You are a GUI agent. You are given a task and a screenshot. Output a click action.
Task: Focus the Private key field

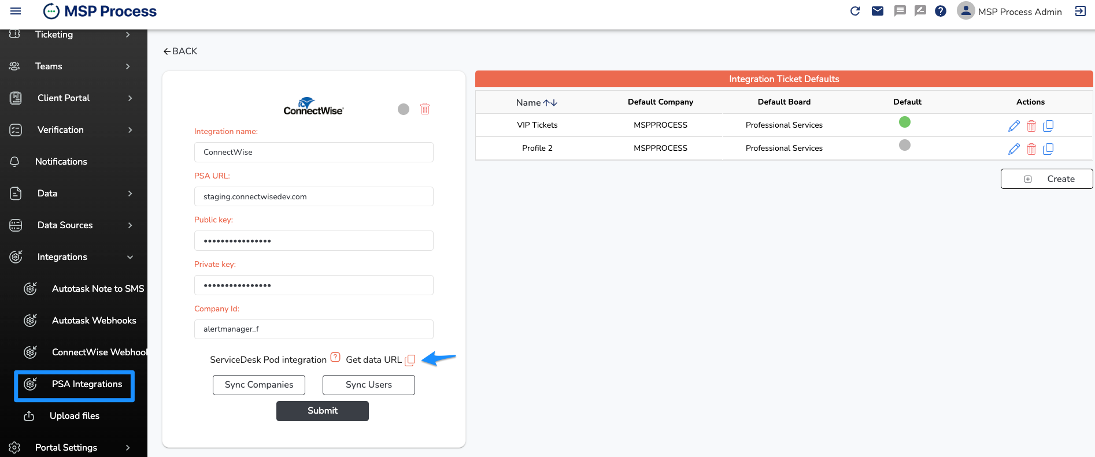click(314, 285)
